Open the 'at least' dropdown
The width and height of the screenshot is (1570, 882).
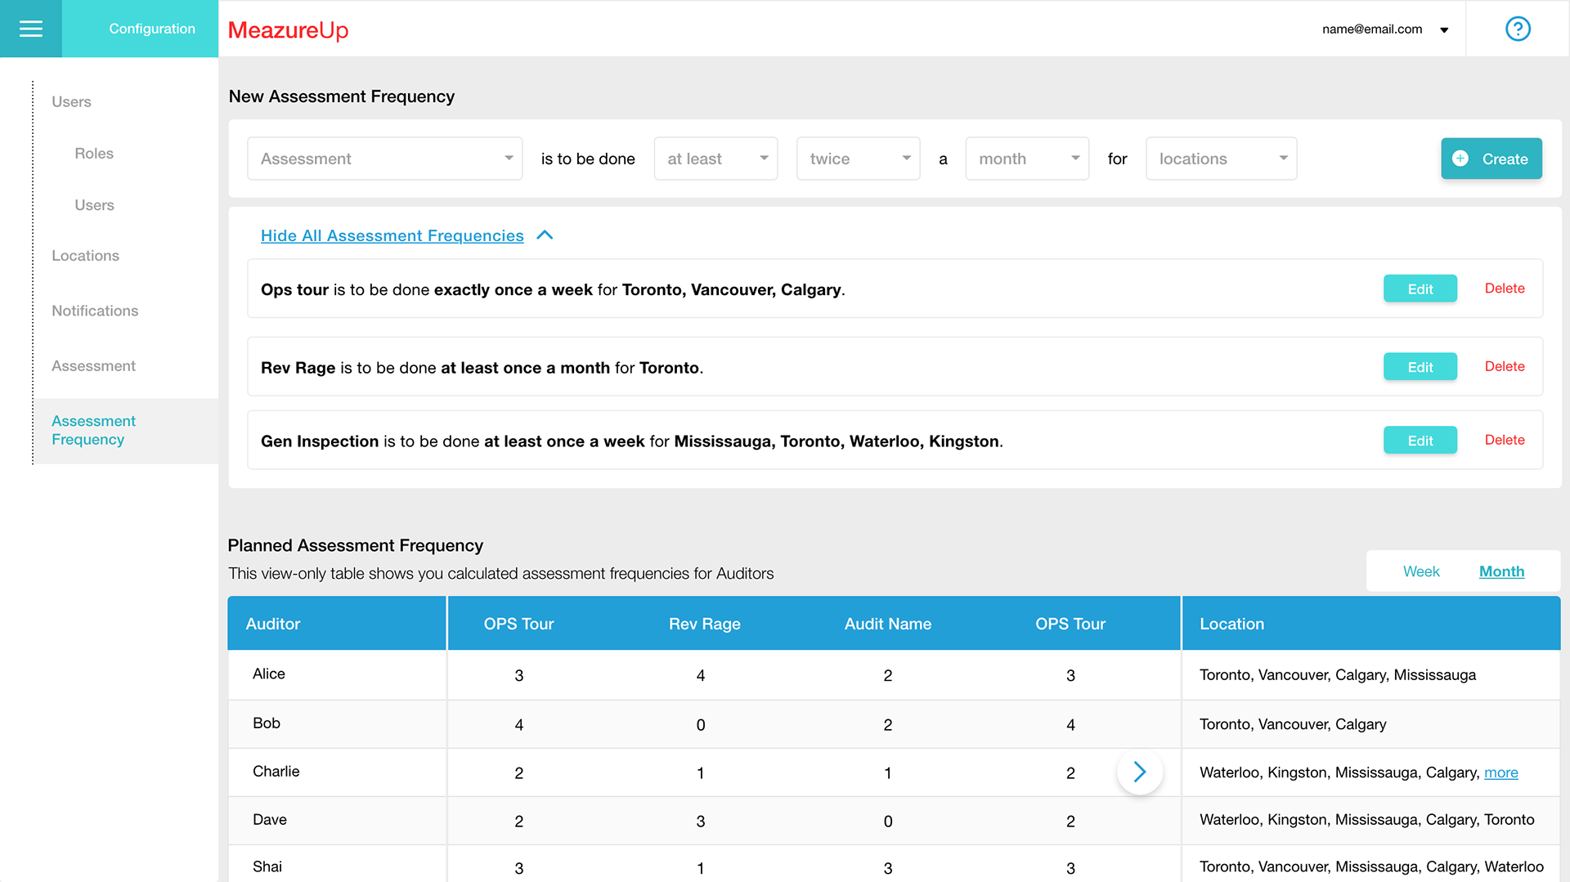tap(715, 159)
